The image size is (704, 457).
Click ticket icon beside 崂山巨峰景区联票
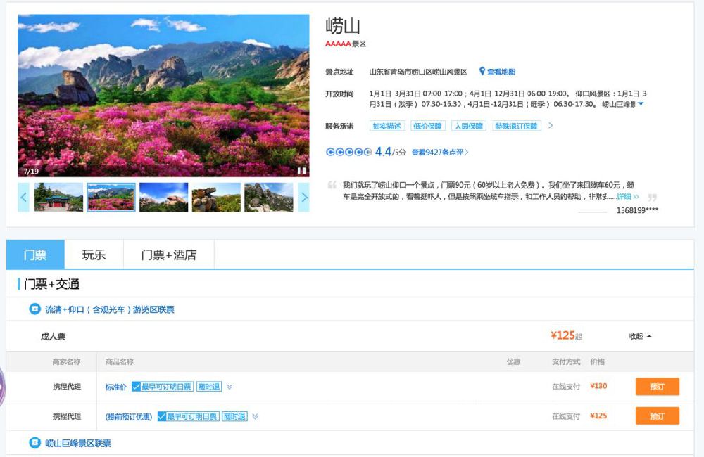point(34,443)
